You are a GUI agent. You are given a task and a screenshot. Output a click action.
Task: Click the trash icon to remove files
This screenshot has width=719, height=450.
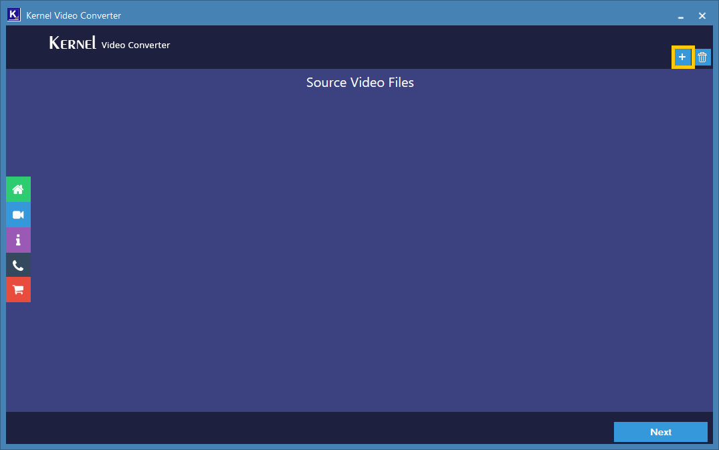coord(702,58)
